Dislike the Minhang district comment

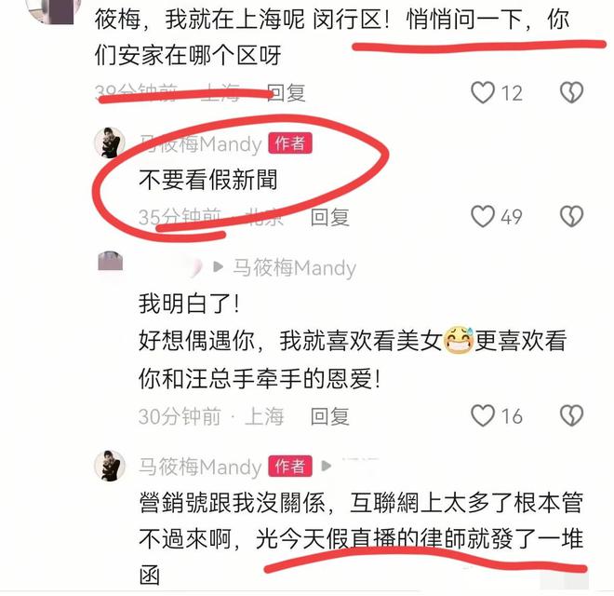pyautogui.click(x=571, y=92)
